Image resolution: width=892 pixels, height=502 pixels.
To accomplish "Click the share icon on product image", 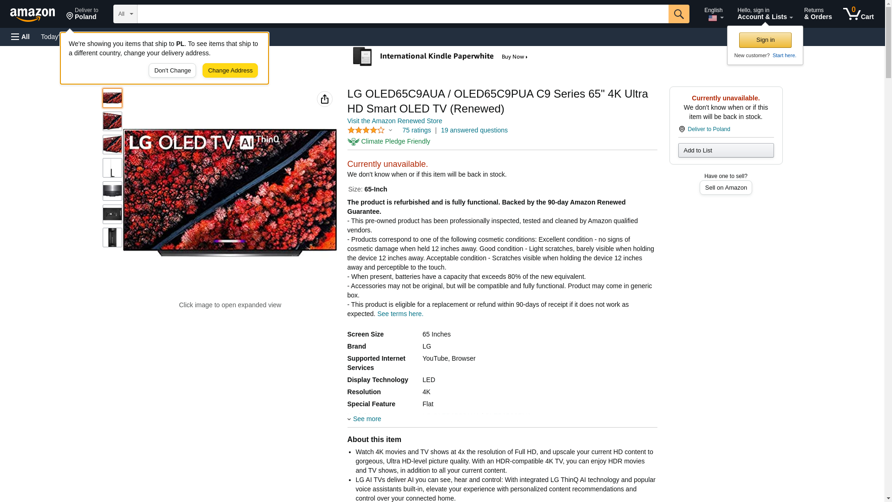I will coord(324,99).
